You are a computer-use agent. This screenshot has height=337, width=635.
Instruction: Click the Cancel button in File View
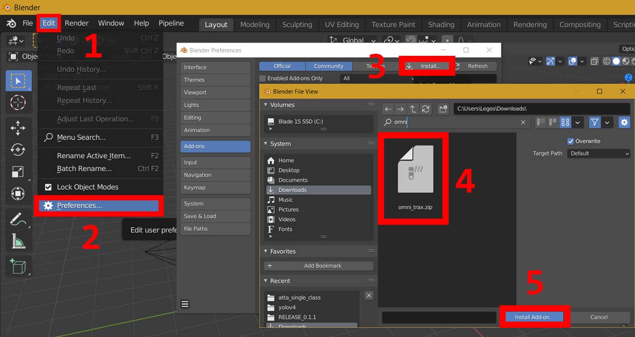pyautogui.click(x=599, y=317)
